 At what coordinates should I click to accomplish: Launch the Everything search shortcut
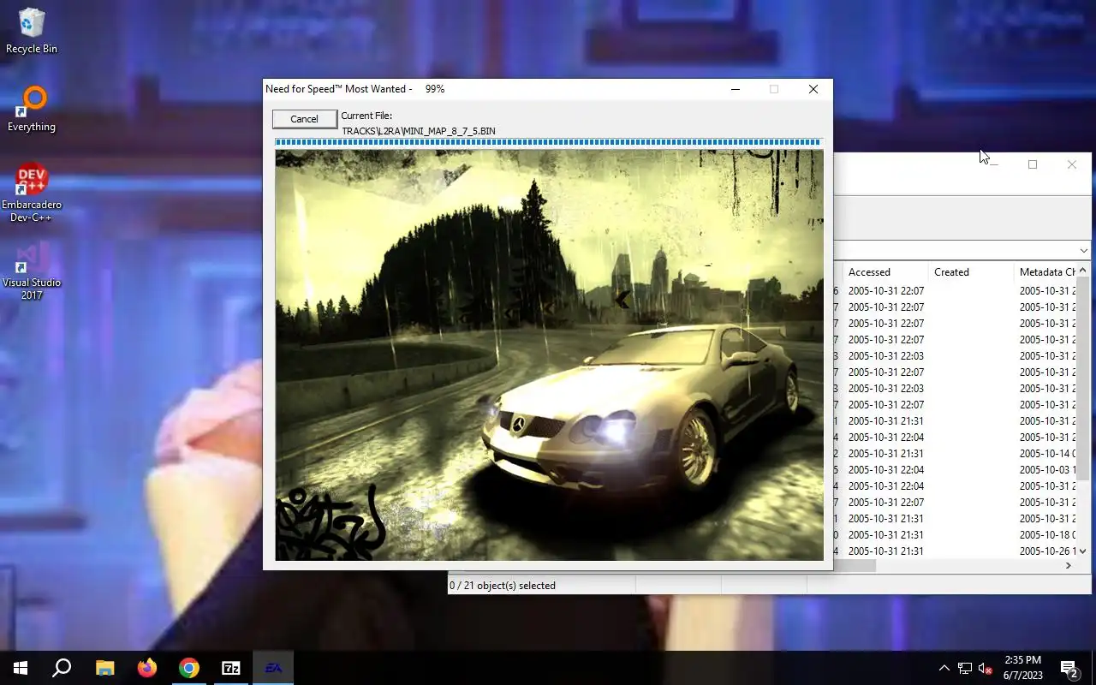pos(32,109)
